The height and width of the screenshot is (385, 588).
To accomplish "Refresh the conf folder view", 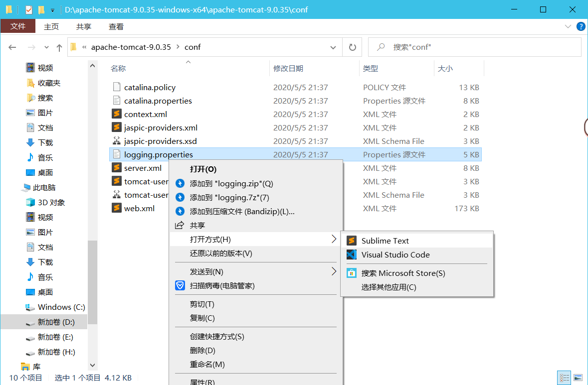I will (x=353, y=47).
